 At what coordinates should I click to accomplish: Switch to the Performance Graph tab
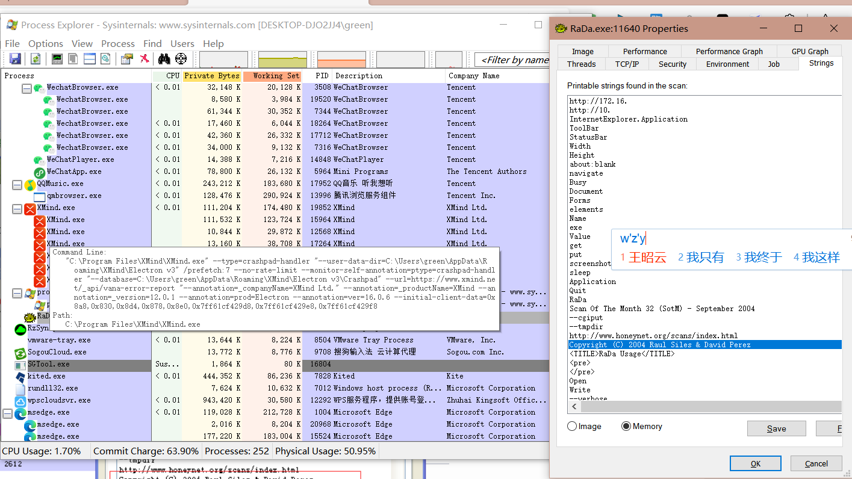point(729,51)
